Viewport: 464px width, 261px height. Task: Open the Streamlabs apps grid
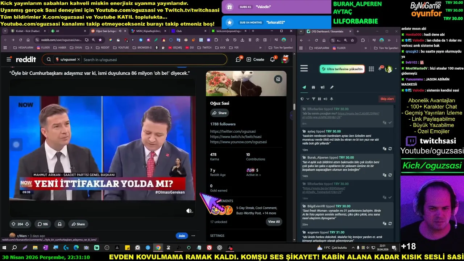(371, 69)
